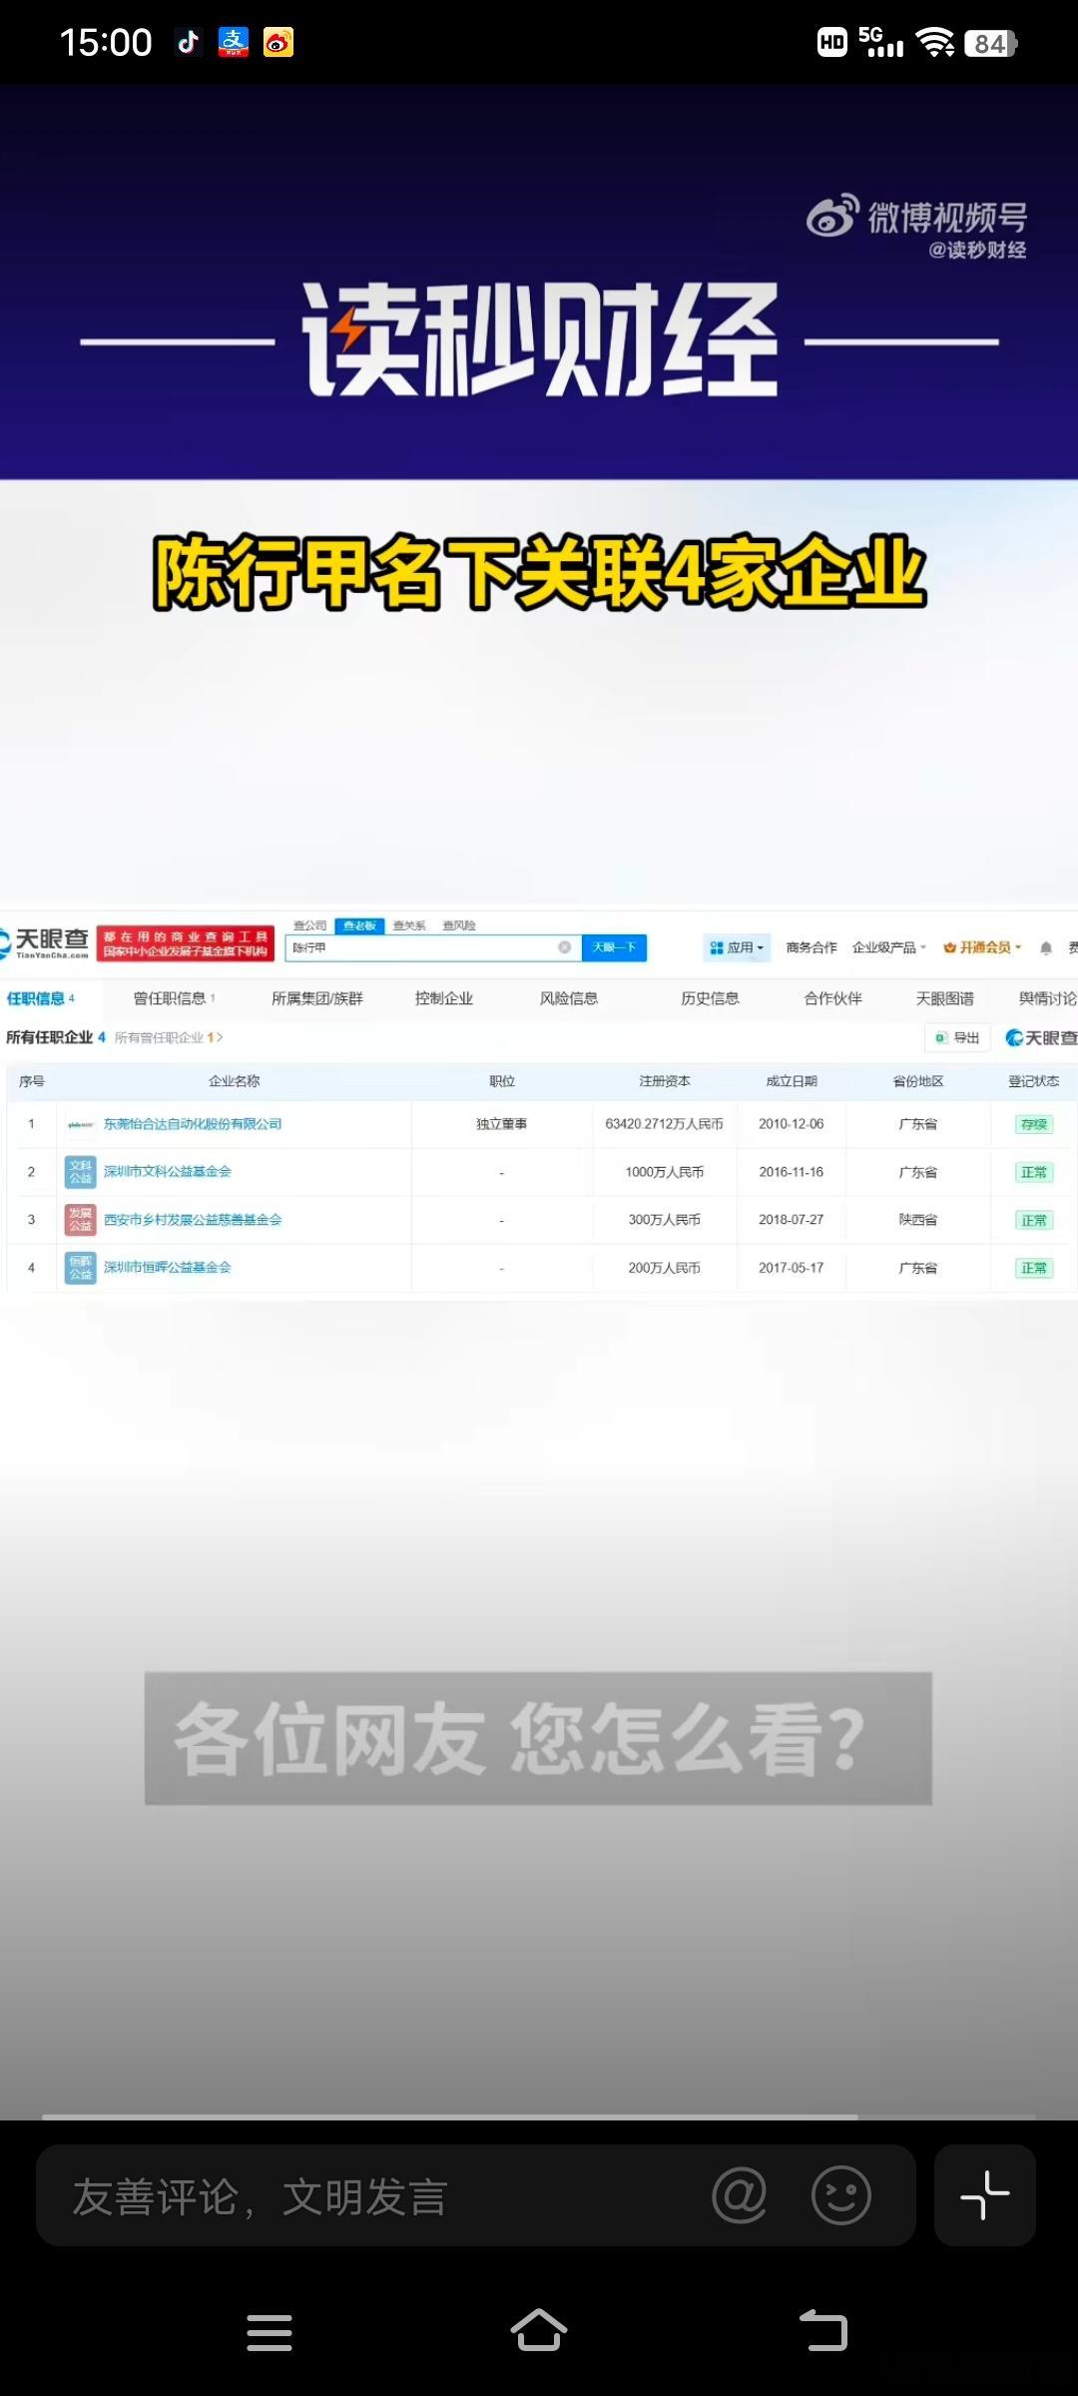Switch to the 控制企业 tab
This screenshot has height=2396, width=1078.
[444, 998]
